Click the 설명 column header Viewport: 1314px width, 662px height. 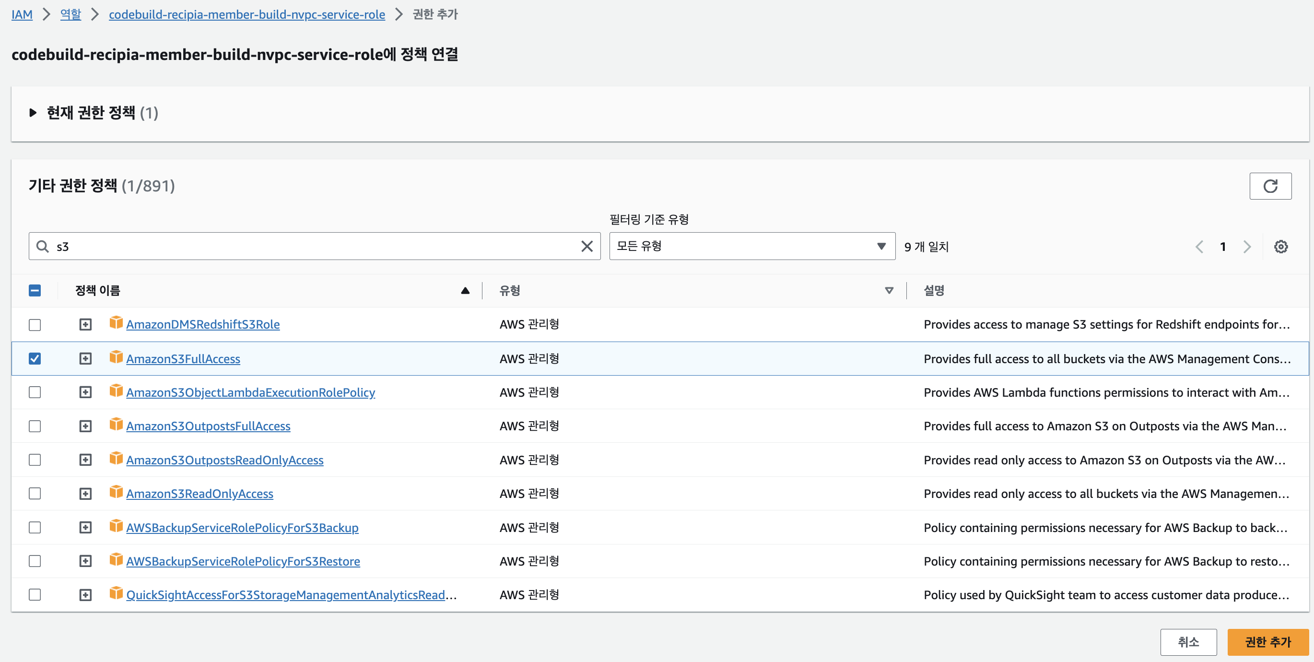tap(934, 290)
